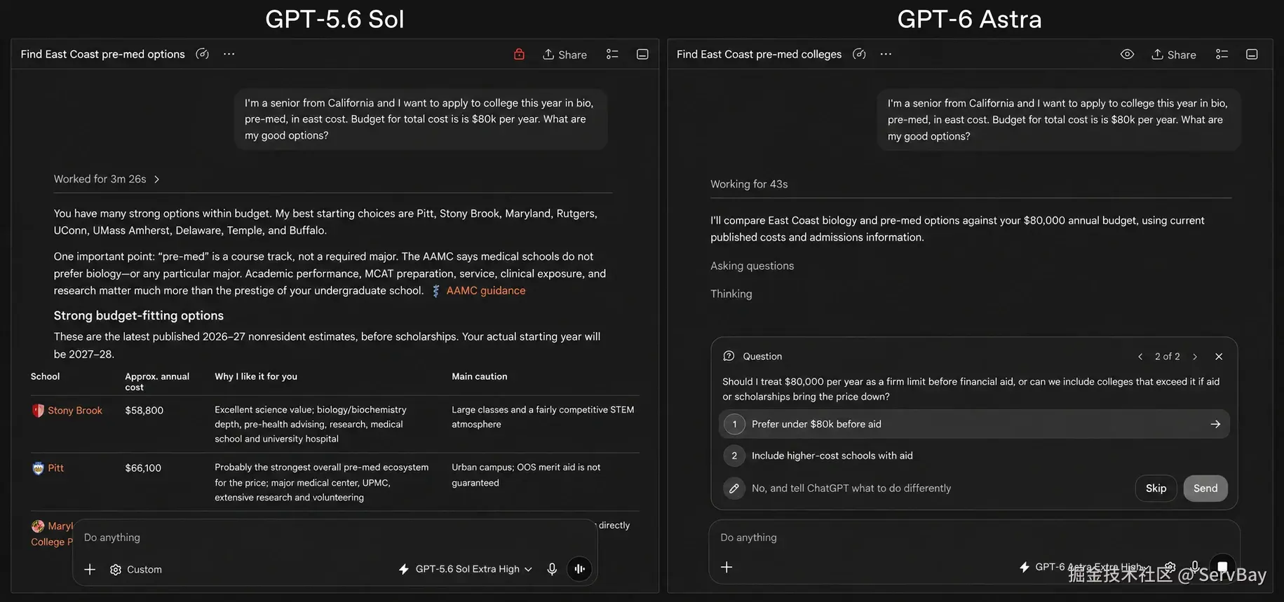Click 'No, and tell ChatGPT what to do differently' field
This screenshot has height=602, width=1284.
click(851, 488)
